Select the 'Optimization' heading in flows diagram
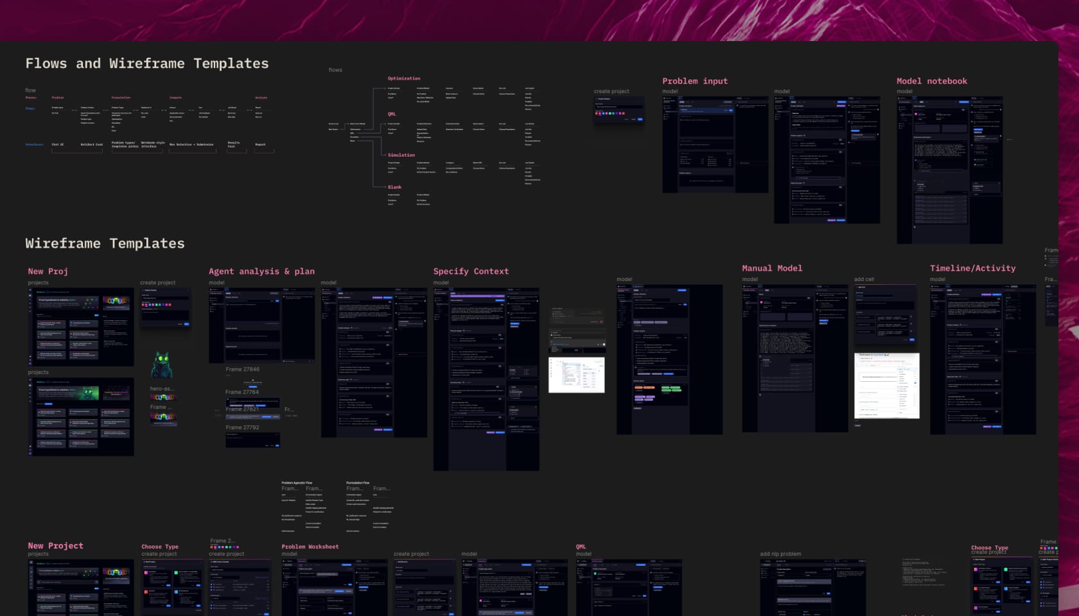The width and height of the screenshot is (1079, 616). point(404,78)
